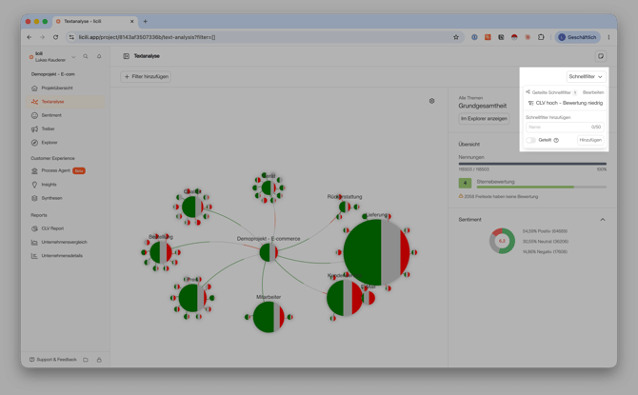Click the green star rating badge 4
638x395 pixels.
465,183
